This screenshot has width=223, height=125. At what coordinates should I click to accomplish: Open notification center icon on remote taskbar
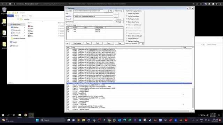(x=219, y=115)
